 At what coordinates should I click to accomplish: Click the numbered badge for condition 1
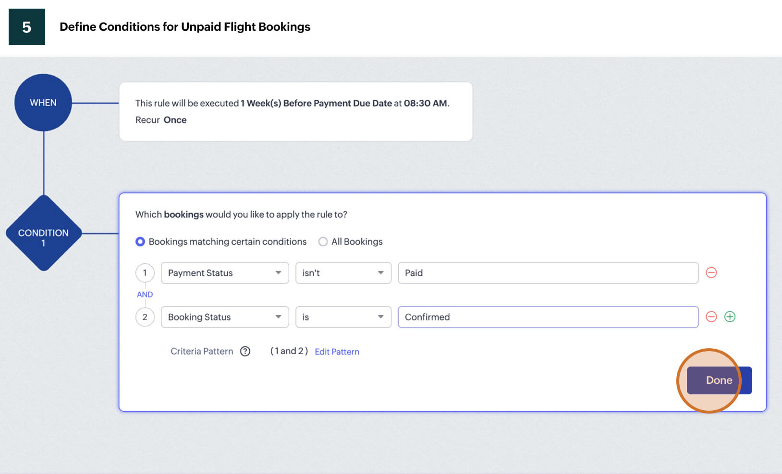point(145,273)
